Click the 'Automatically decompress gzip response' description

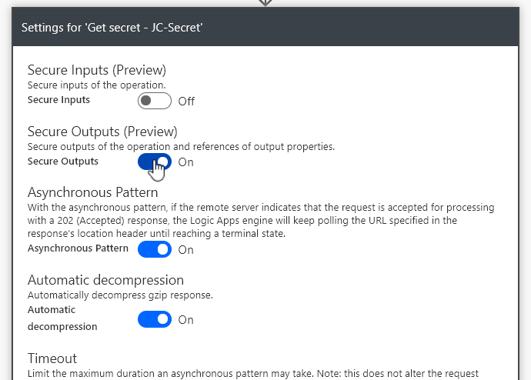(120, 295)
